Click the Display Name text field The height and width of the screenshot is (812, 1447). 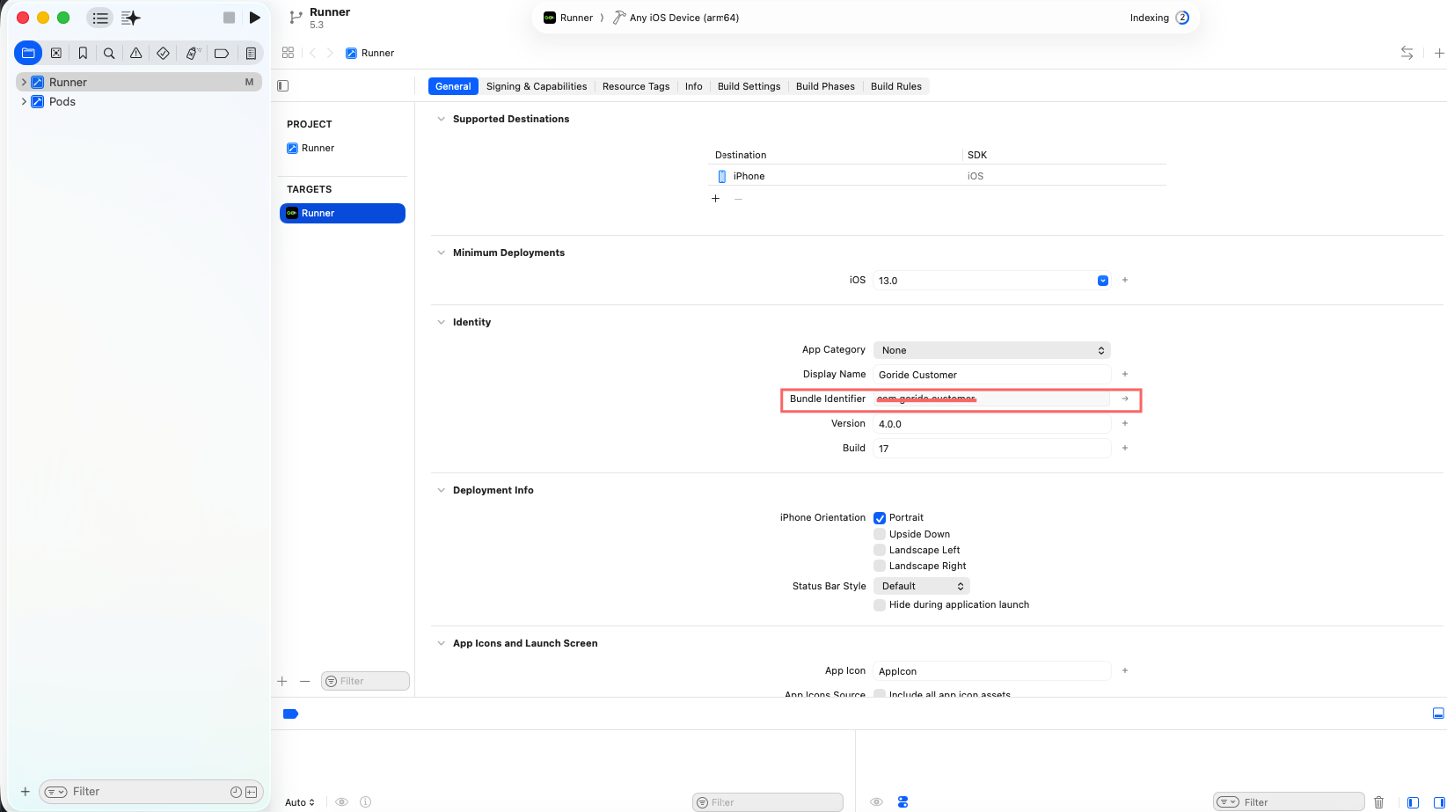pos(991,375)
